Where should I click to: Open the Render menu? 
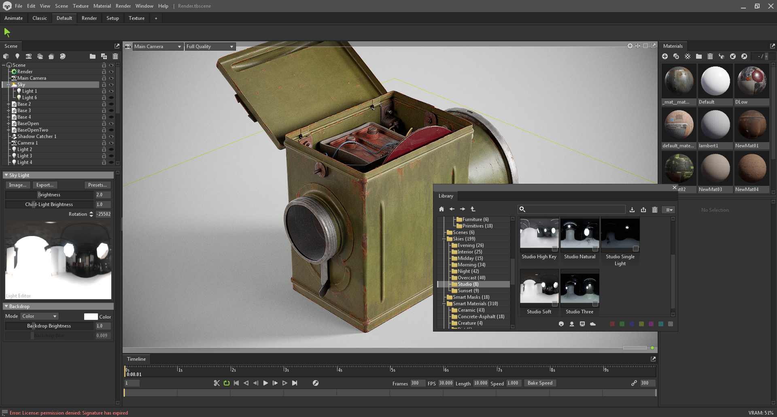point(123,6)
